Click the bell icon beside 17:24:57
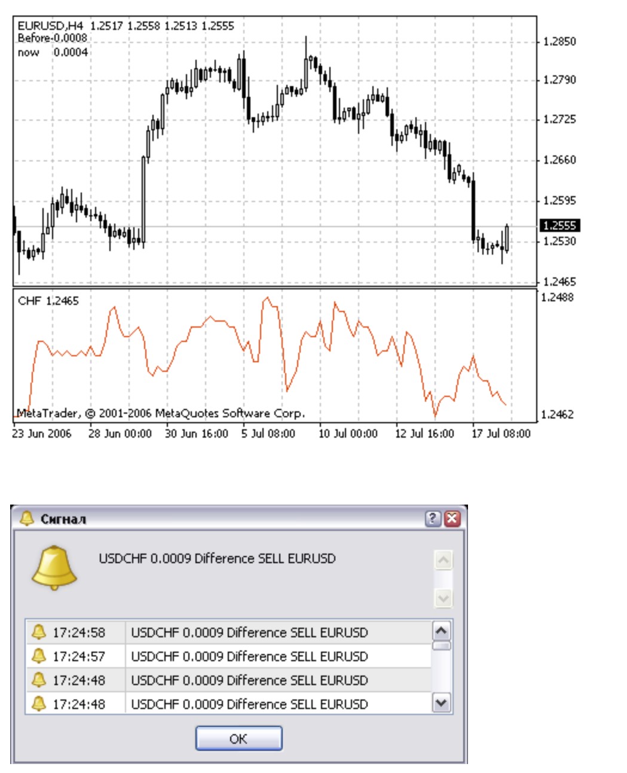Image resolution: width=627 pixels, height=773 pixels. tap(39, 656)
